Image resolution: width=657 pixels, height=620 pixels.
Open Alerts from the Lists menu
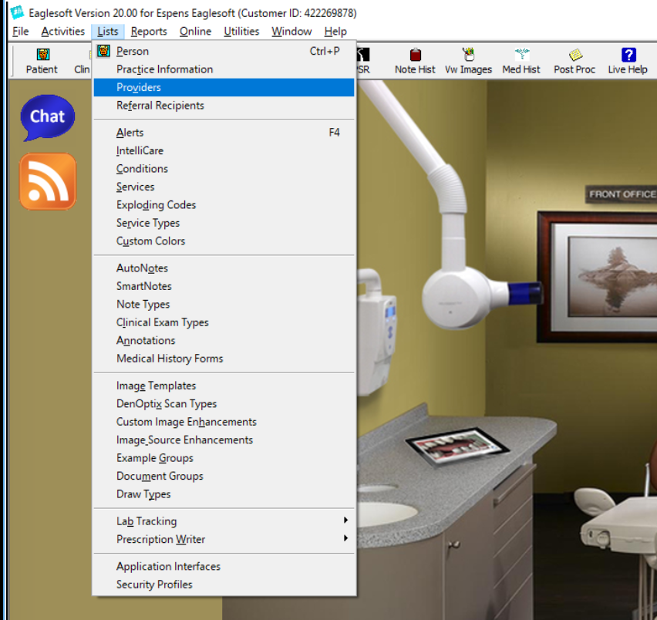tap(224, 133)
